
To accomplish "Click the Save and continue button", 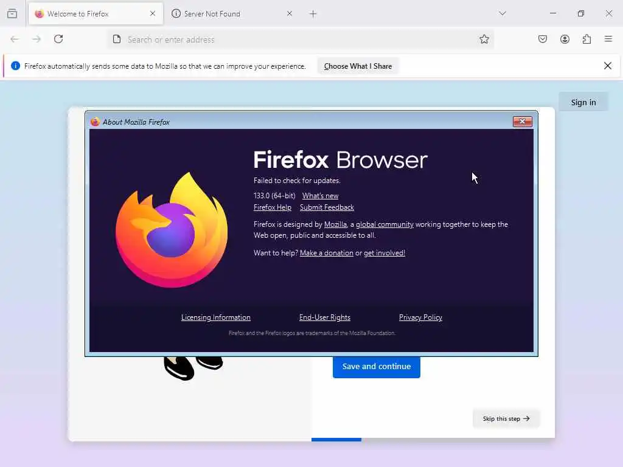I will click(x=377, y=367).
